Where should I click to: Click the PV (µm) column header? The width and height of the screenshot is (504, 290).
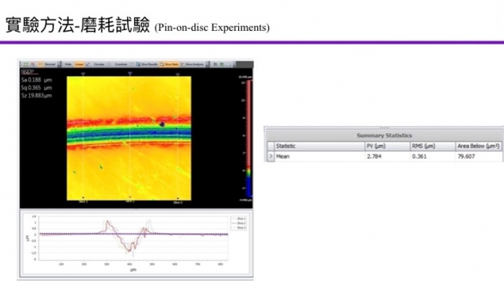[x=387, y=146]
